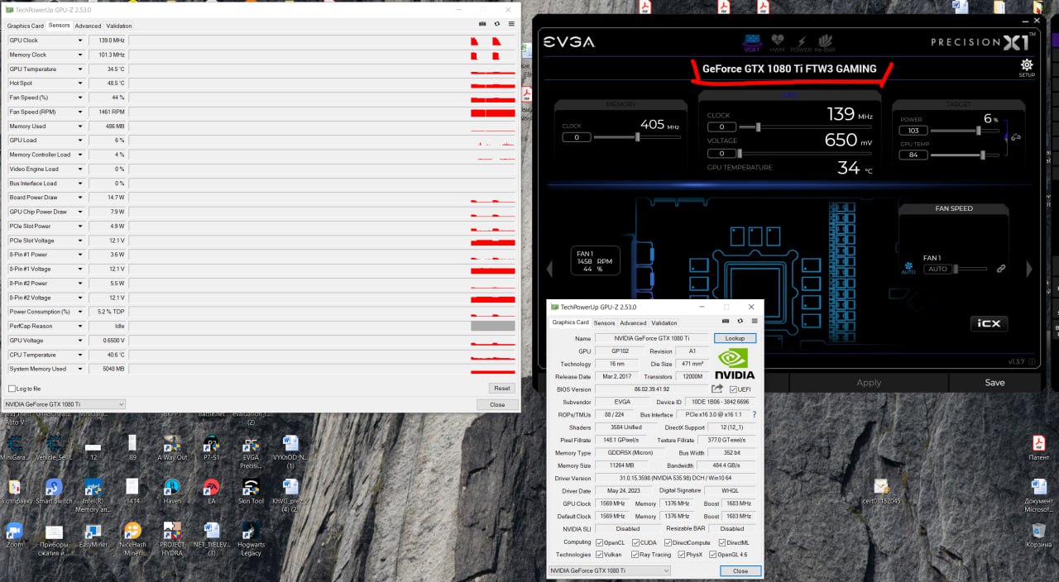Enable Log to file checkbox
Viewport: 1059px width, 582px height.
12,389
